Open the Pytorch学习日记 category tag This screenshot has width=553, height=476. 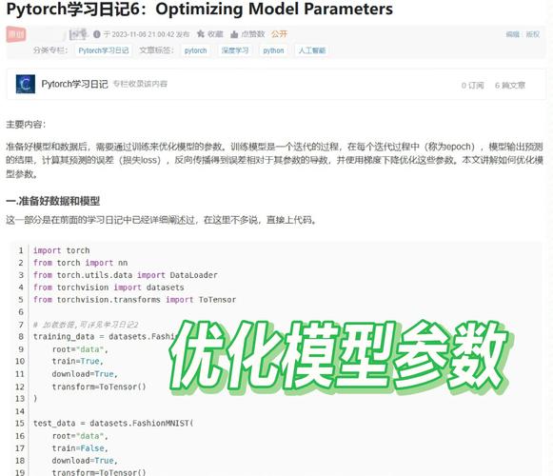pos(104,50)
